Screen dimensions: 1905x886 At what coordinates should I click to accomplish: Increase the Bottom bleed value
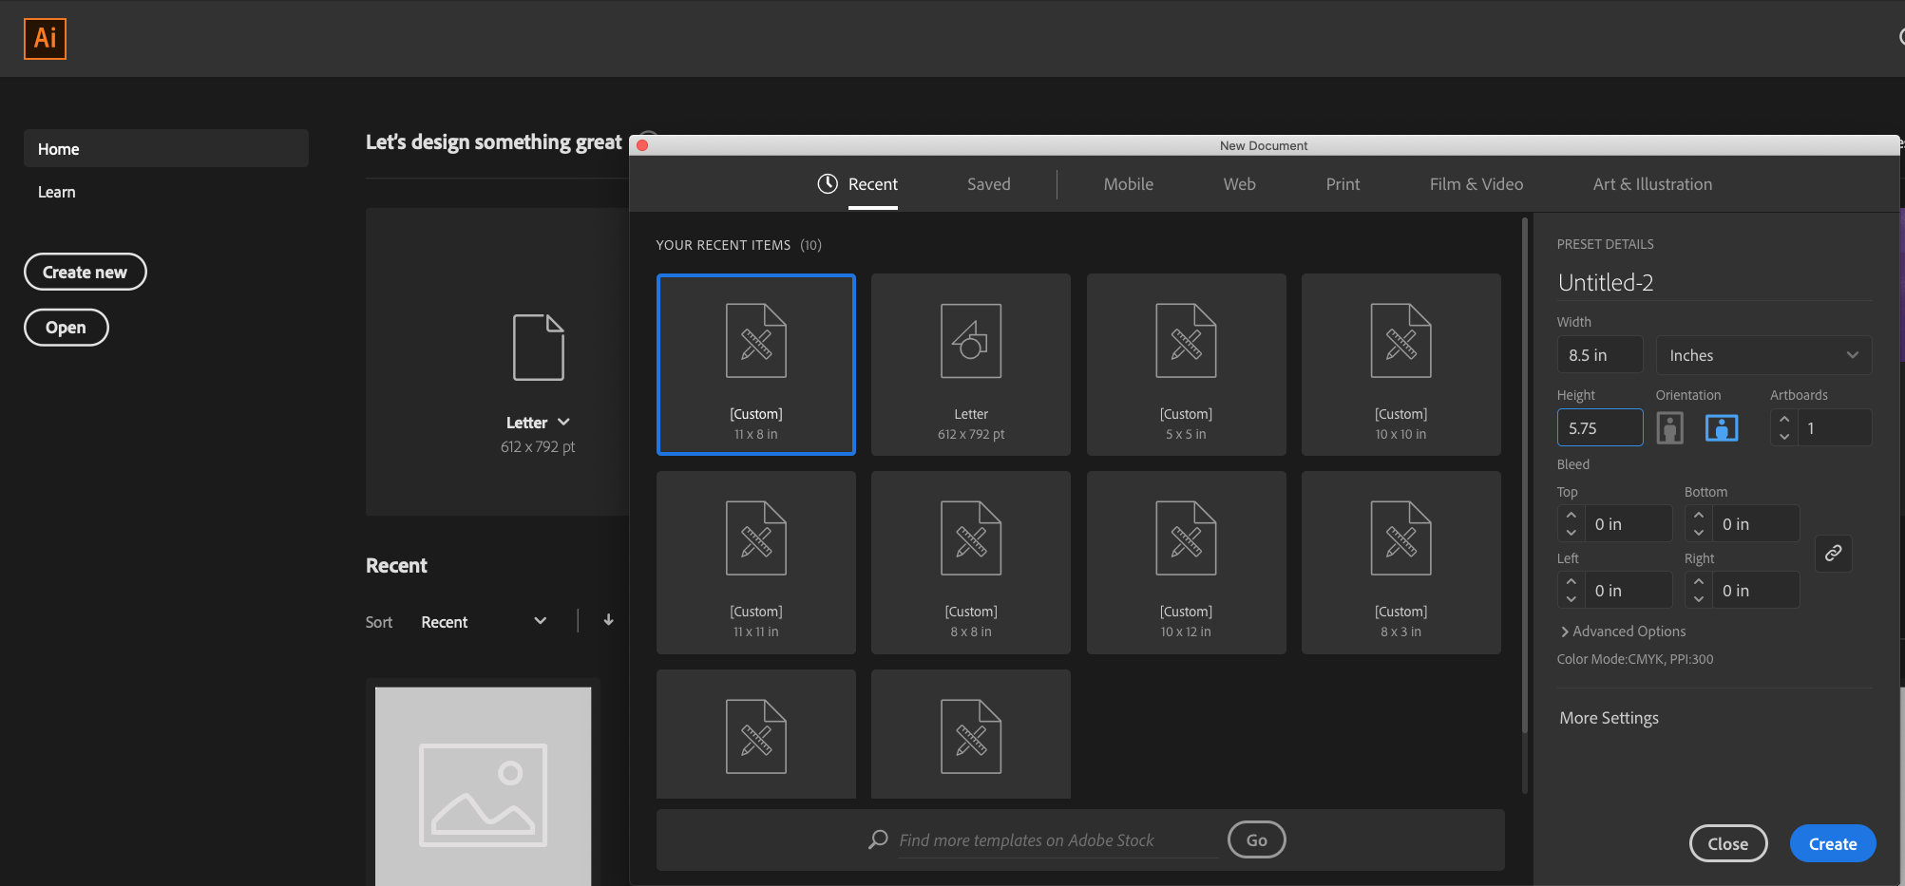pyautogui.click(x=1699, y=515)
